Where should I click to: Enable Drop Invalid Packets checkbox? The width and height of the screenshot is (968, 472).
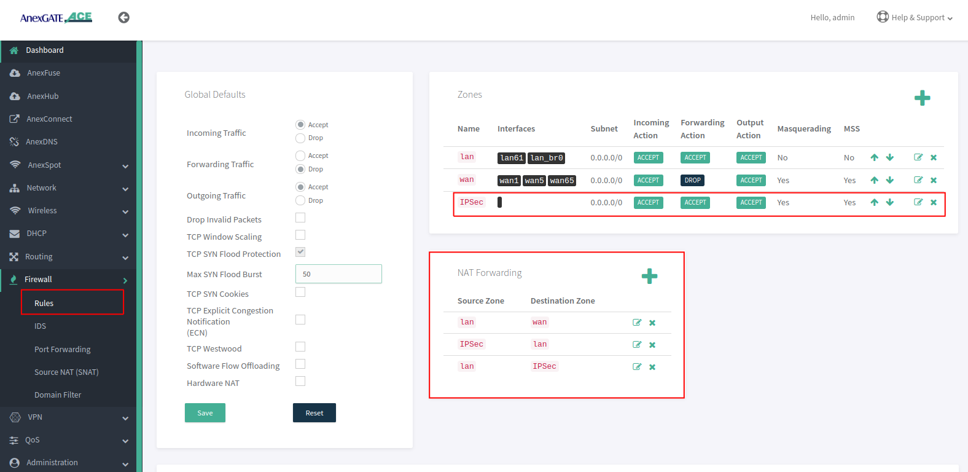point(300,218)
